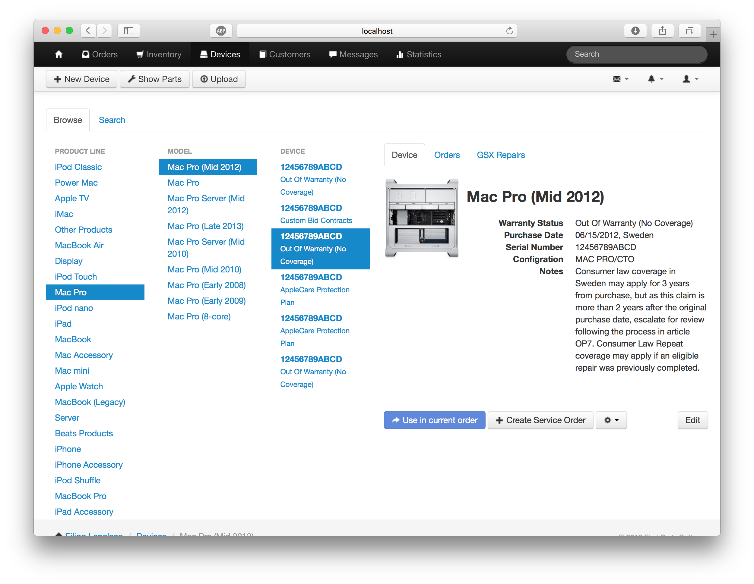Open the envelope messages dropdown
754x584 pixels.
620,79
